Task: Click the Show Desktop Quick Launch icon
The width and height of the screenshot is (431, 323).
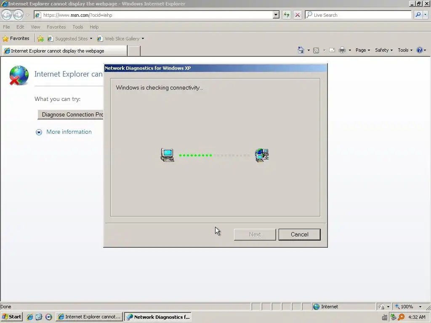Action: [39, 317]
